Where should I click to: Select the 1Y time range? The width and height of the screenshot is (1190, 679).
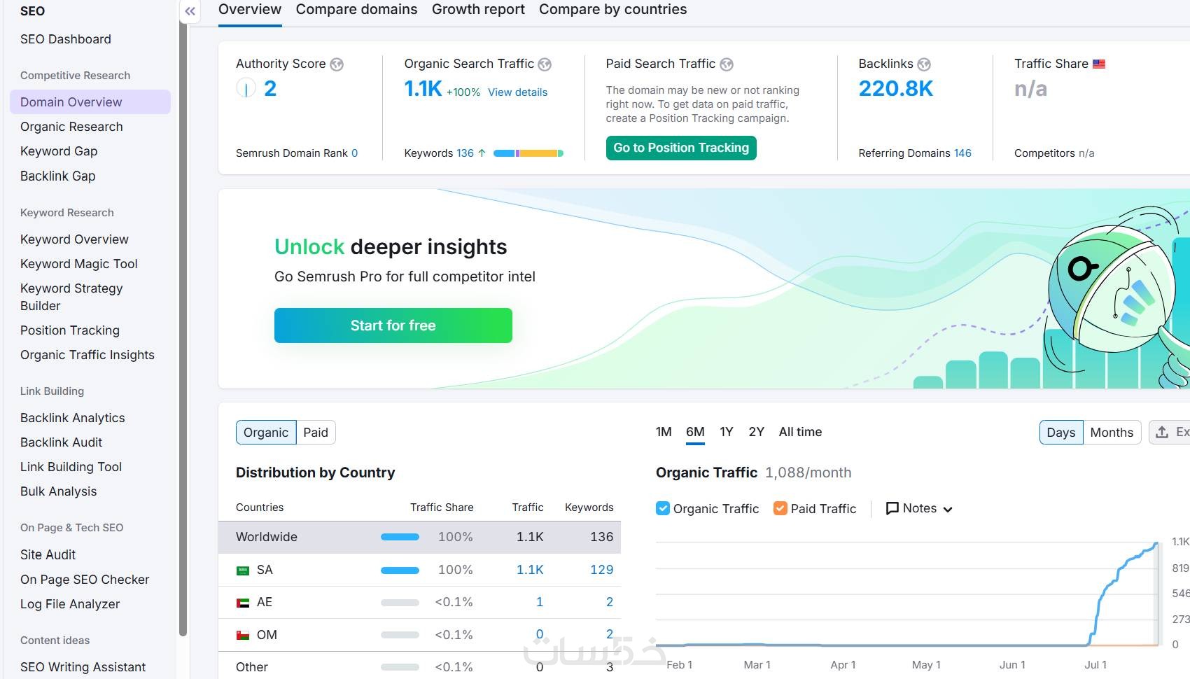click(727, 432)
